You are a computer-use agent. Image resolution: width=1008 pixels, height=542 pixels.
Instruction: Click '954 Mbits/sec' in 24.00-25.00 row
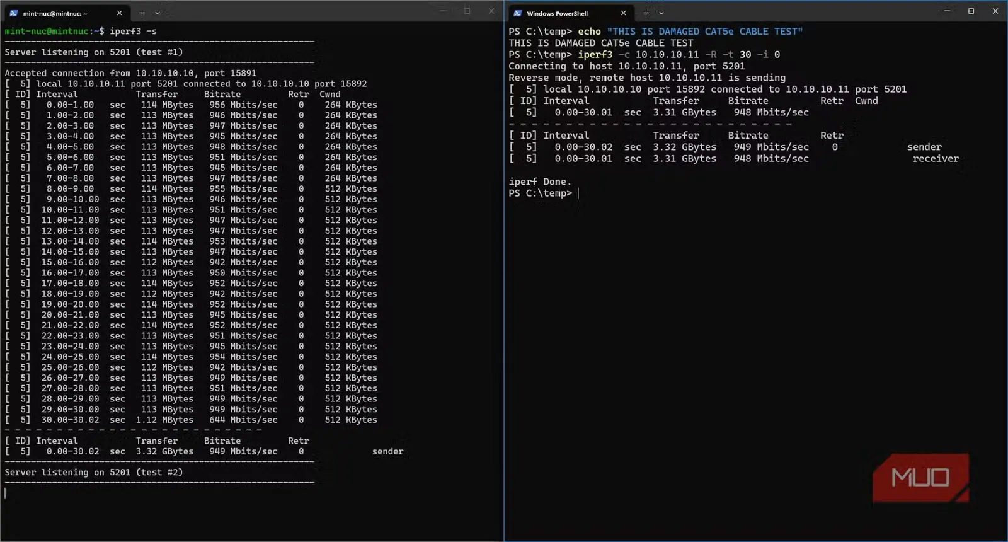(x=243, y=357)
